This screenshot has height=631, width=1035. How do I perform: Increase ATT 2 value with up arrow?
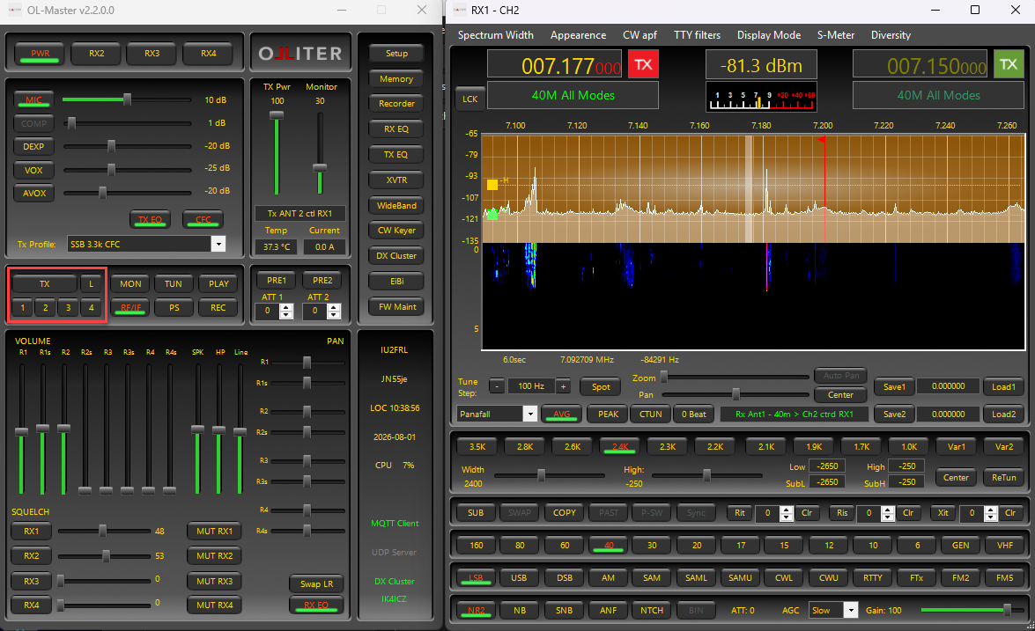pyautogui.click(x=334, y=307)
